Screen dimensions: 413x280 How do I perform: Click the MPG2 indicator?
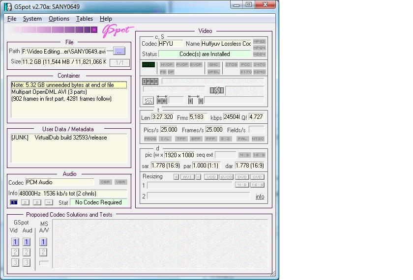(x=259, y=42)
